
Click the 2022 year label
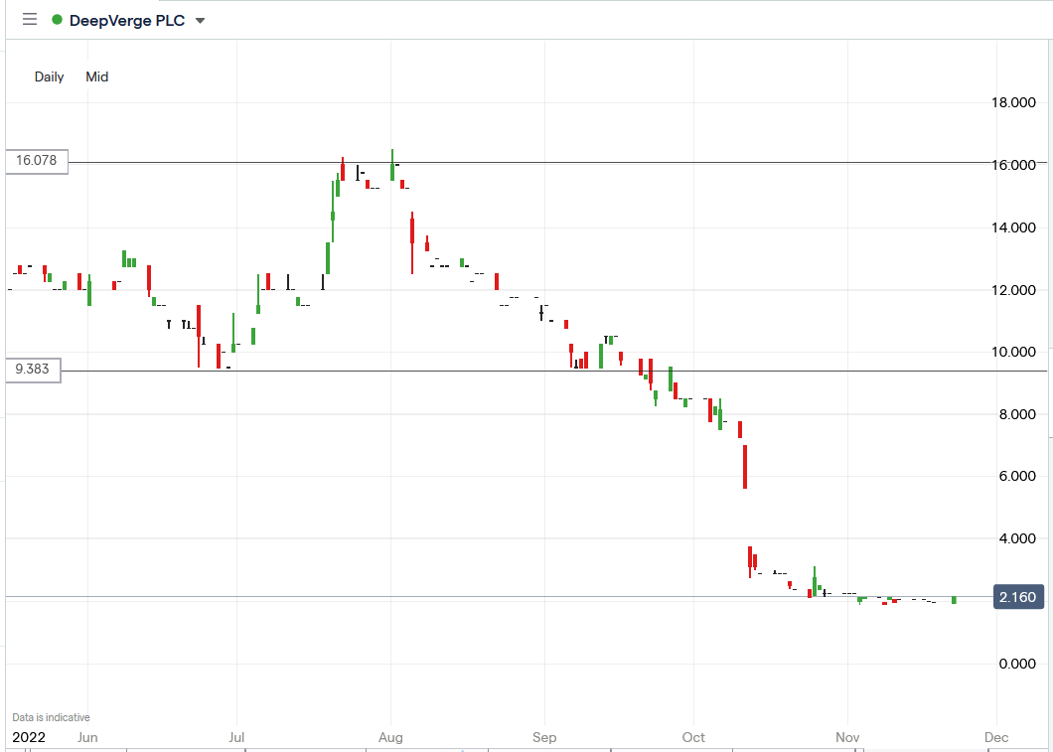(x=29, y=737)
